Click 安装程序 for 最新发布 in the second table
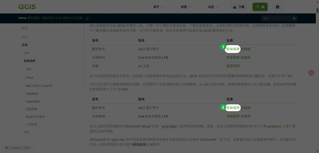The image size is (319, 153). tap(233, 108)
